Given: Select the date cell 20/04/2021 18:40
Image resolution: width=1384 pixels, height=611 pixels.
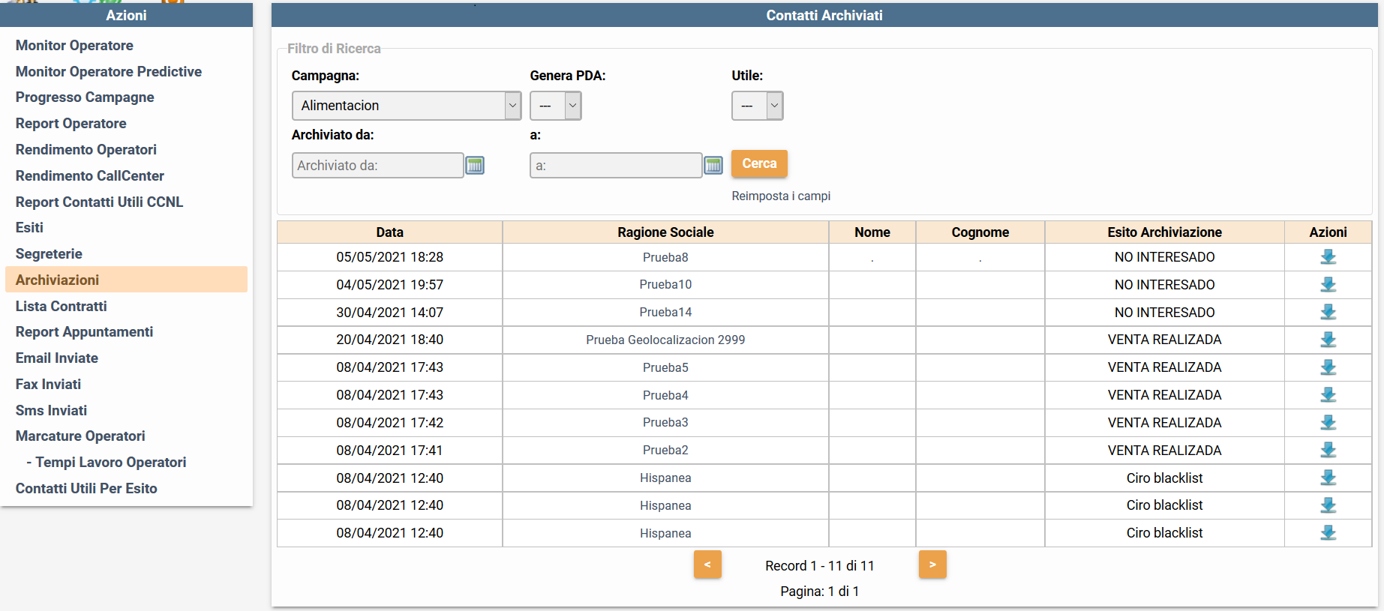Looking at the screenshot, I should pyautogui.click(x=390, y=340).
